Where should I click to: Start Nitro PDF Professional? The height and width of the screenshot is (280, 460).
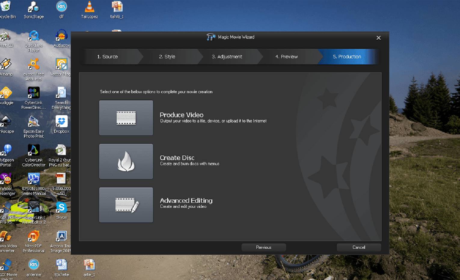[33, 236]
